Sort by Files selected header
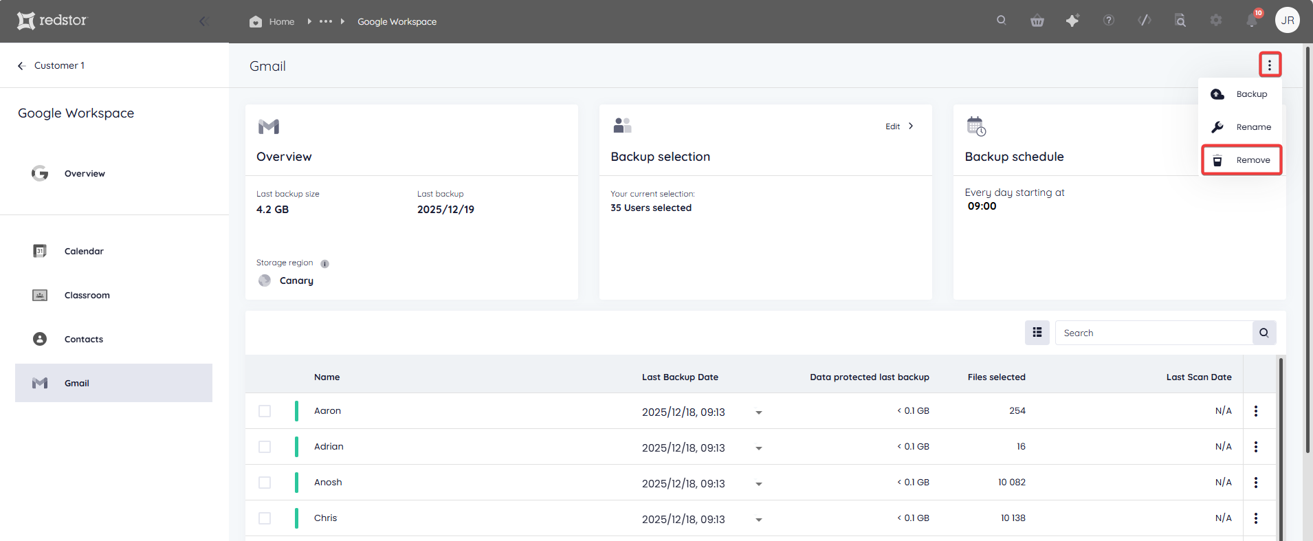Viewport: 1313px width, 541px height. (996, 377)
